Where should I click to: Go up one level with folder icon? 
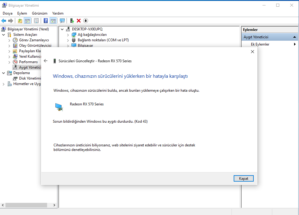[x=20, y=21]
